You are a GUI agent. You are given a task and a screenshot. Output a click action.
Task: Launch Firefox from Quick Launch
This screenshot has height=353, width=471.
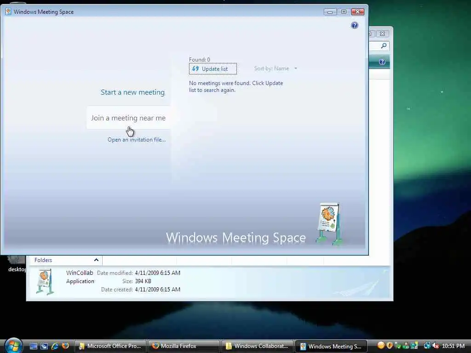click(65, 346)
